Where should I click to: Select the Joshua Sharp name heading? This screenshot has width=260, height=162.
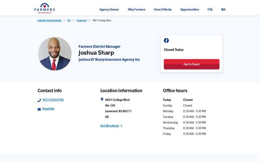tap(96, 53)
